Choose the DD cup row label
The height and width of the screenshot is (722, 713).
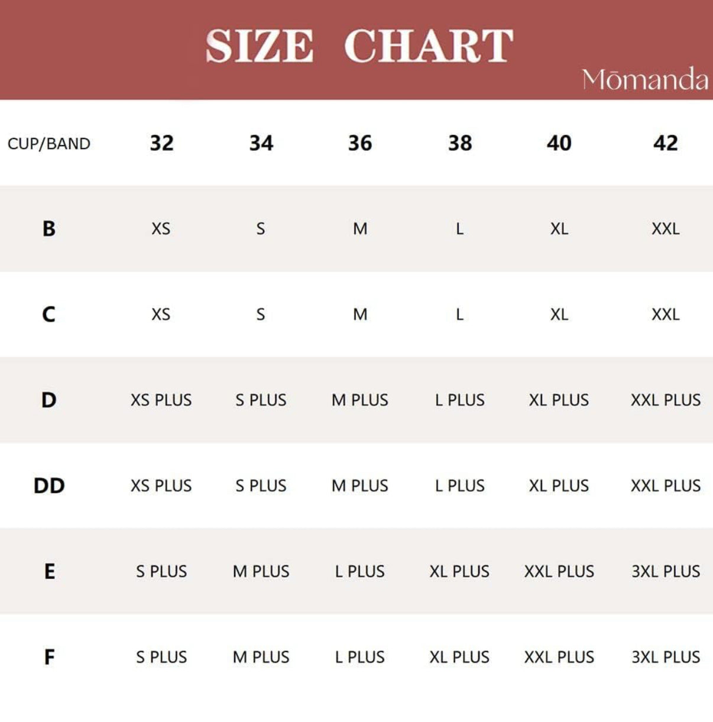tap(49, 486)
